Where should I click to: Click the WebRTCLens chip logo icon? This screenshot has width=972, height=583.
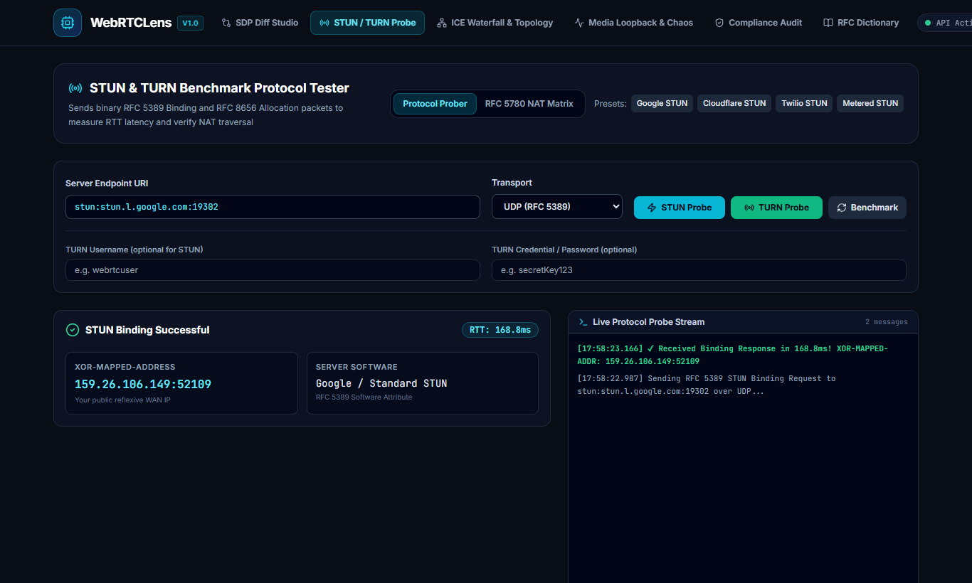pyautogui.click(x=68, y=23)
